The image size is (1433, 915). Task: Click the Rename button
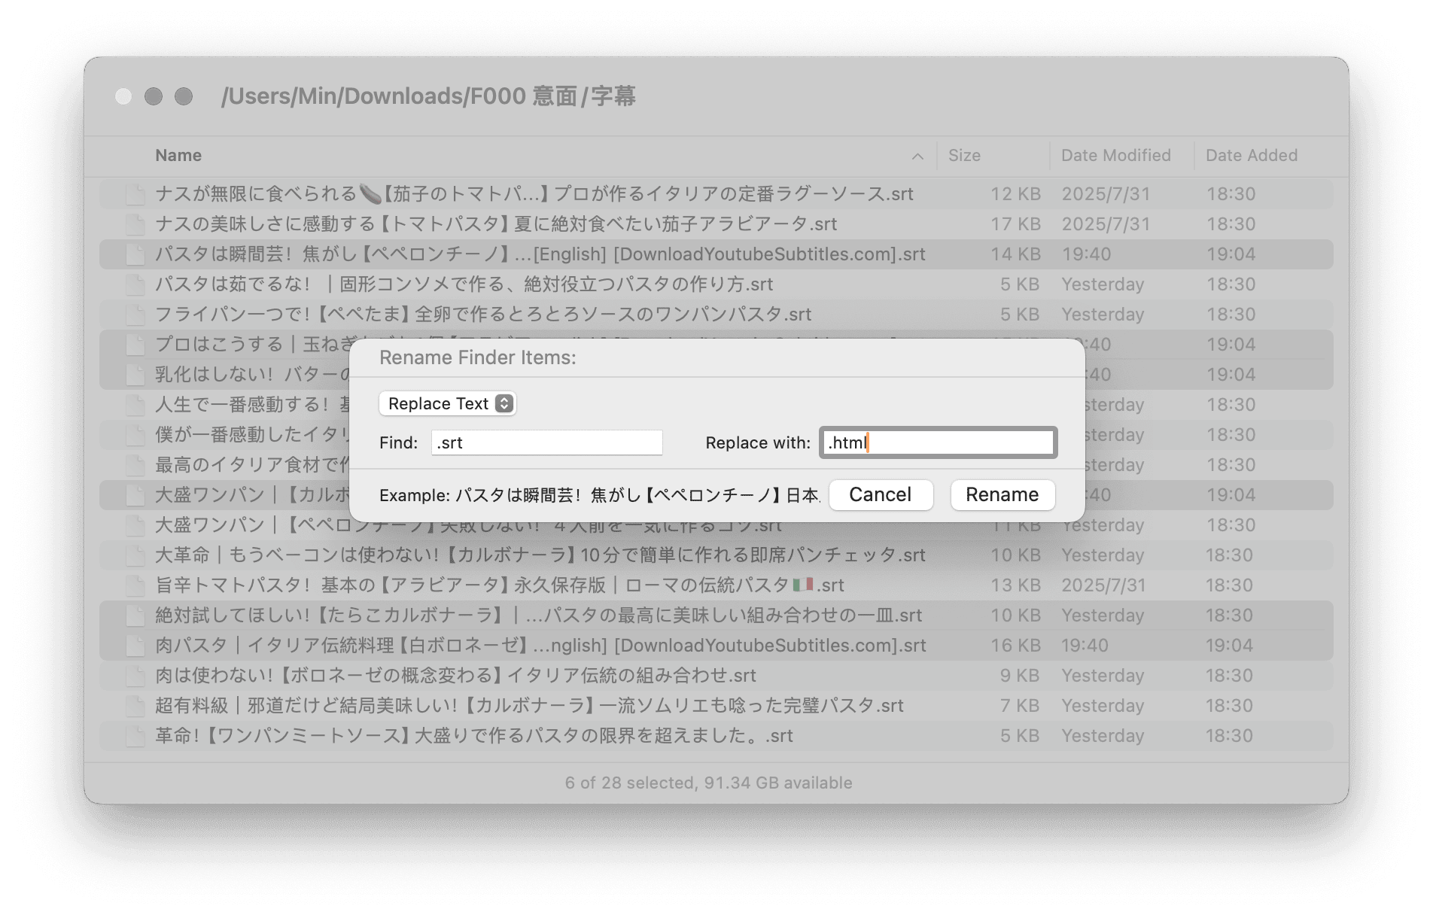[x=1002, y=494]
